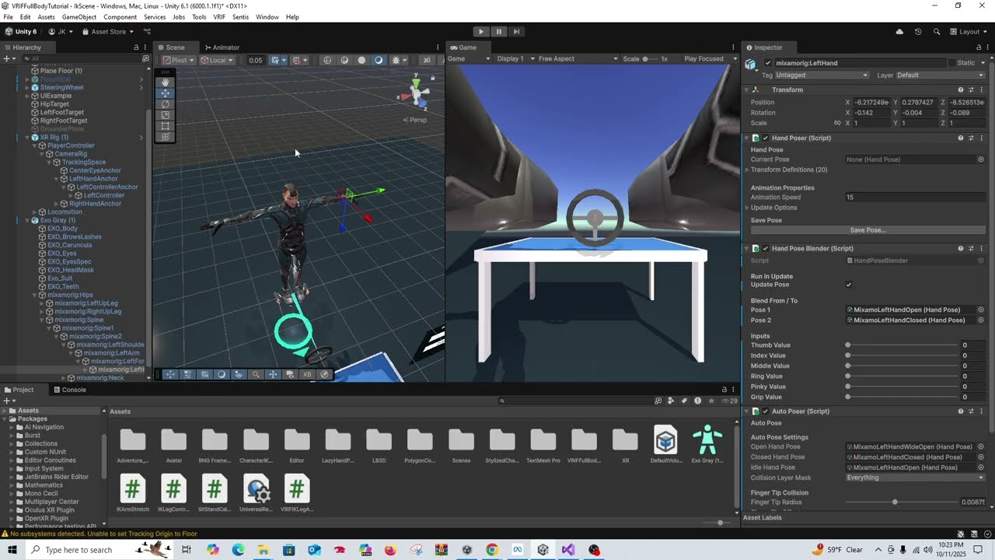Viewport: 995px width, 560px height.
Task: Open the Layer dropdown Default
Action: click(940, 75)
